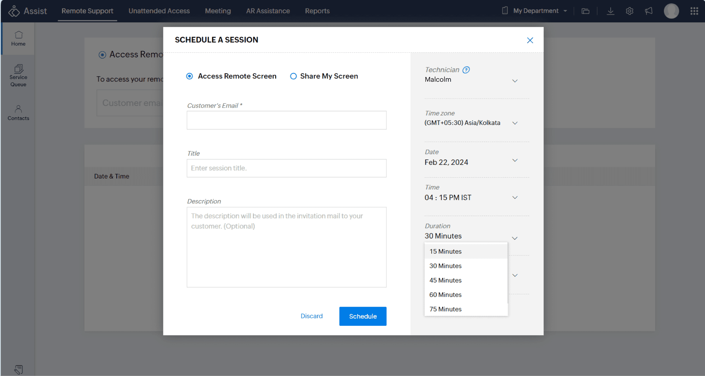Viewport: 705px width, 376px height.
Task: Open the Time zone Asia/Kolkata dropdown
Action: pyautogui.click(x=514, y=123)
